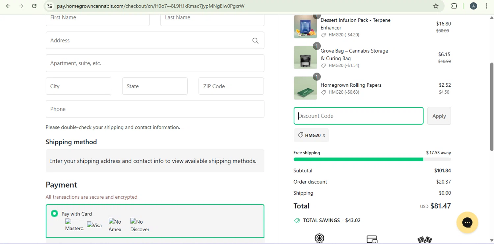The height and width of the screenshot is (244, 494).
Task: Click the Grove Bag product thumbnail
Action: [305, 57]
